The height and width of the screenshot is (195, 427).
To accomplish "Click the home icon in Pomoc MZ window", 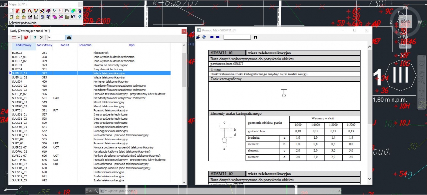I will pos(204,37).
